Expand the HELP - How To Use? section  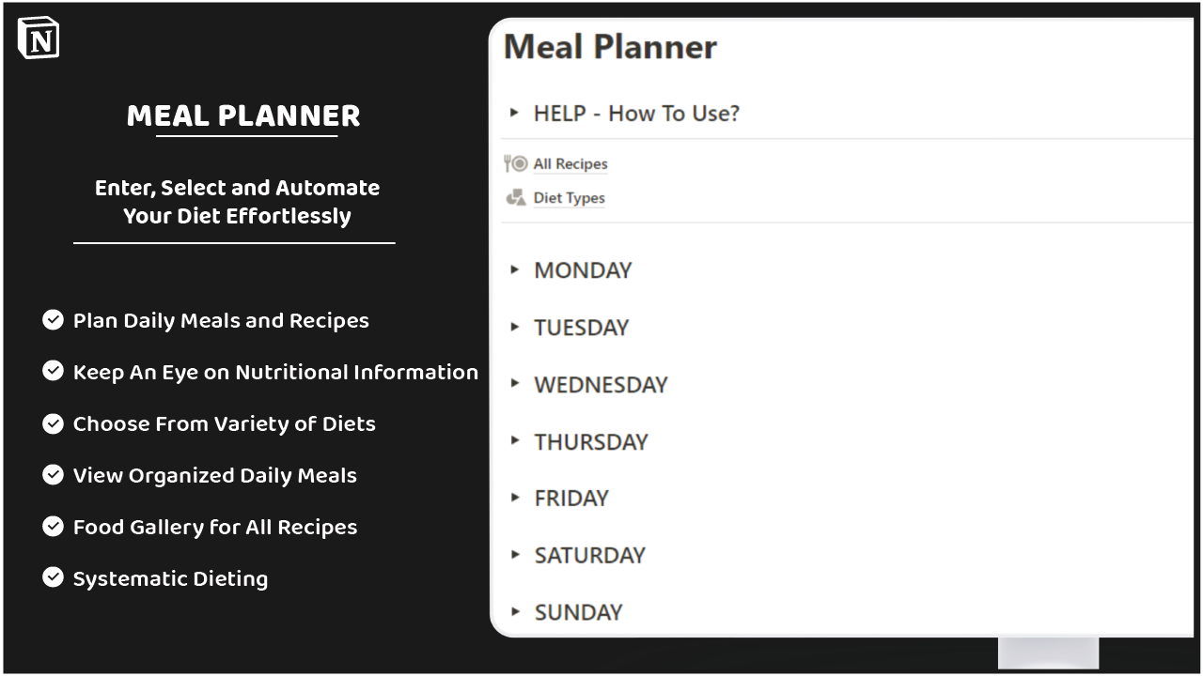coord(515,113)
